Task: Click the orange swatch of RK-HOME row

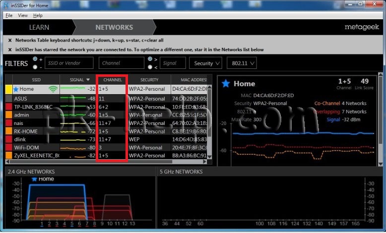Action: tap(9, 131)
